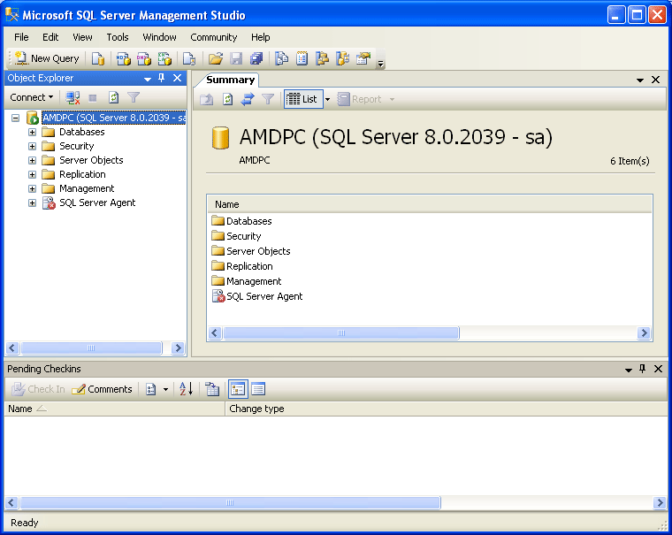
Task: Open the Object Explorer window position dropdown
Action: [148, 79]
